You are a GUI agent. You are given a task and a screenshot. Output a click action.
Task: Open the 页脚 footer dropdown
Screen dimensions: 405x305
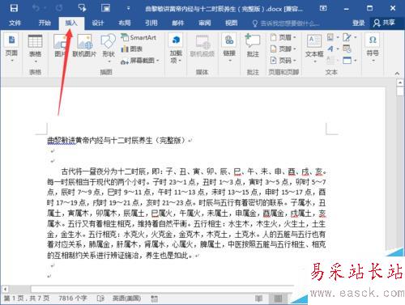pos(283,49)
